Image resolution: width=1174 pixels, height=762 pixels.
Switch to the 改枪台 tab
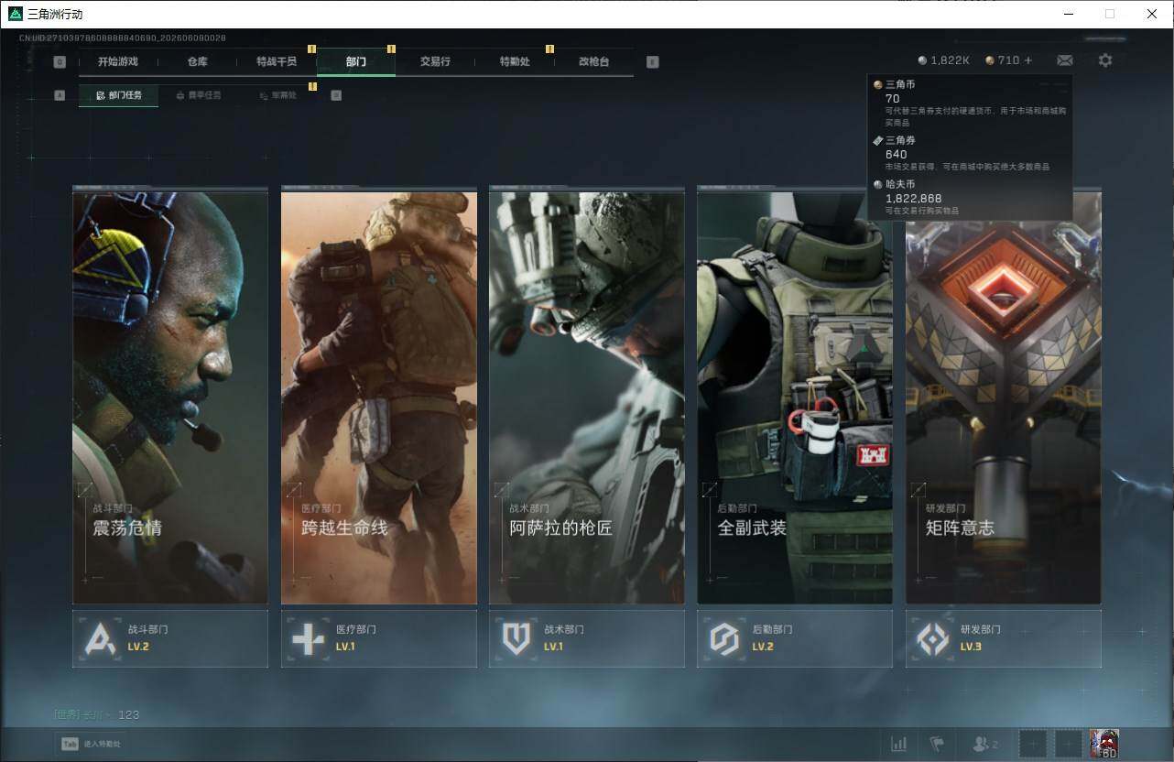(x=593, y=61)
